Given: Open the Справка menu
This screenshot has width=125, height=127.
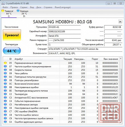Looking at the screenshot, I should pos(48,7).
